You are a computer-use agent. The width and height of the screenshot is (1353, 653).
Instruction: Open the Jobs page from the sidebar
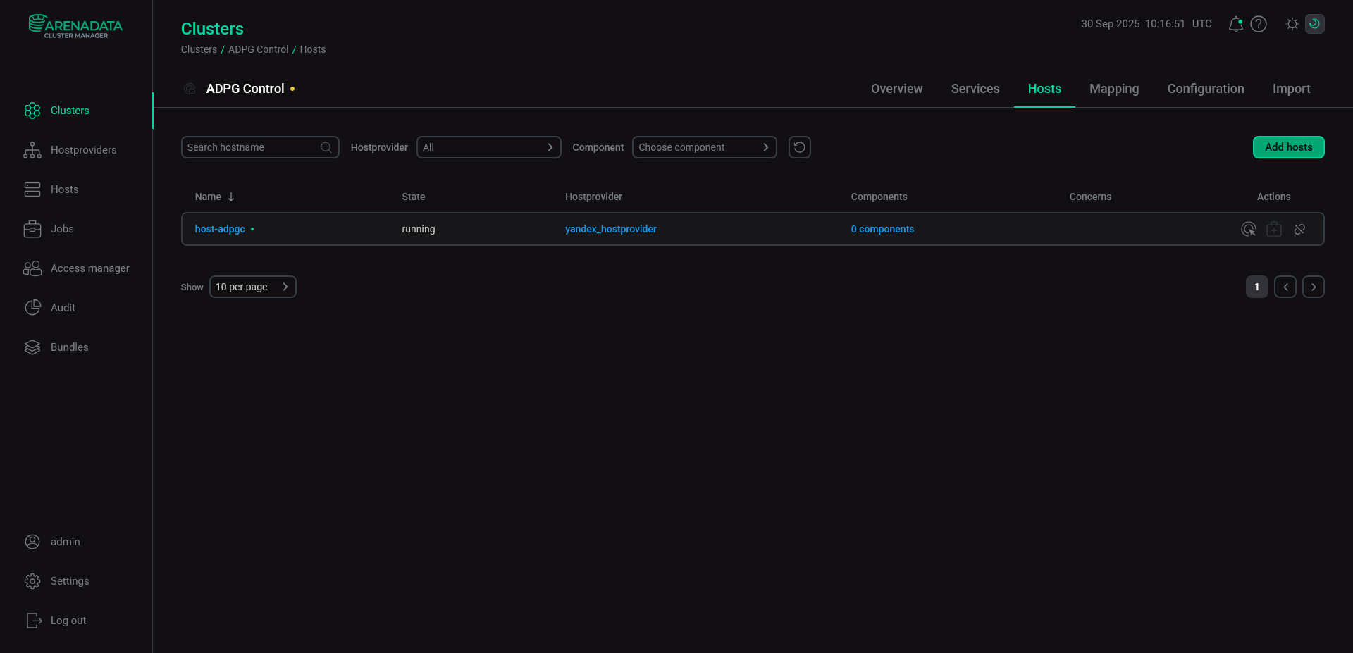pyautogui.click(x=62, y=229)
